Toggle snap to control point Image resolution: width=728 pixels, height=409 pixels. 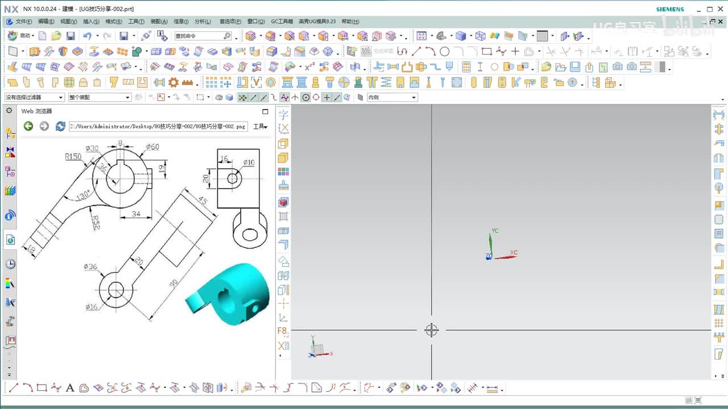pos(274,98)
